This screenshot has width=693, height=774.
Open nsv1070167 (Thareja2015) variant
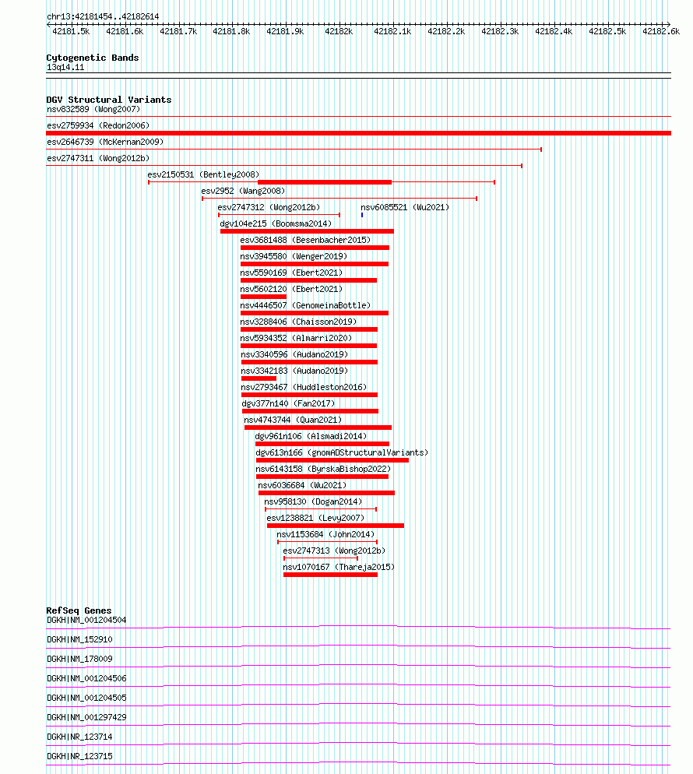click(x=339, y=567)
